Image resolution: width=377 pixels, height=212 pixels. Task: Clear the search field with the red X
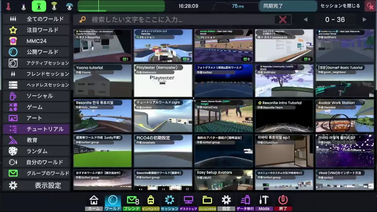point(282,19)
